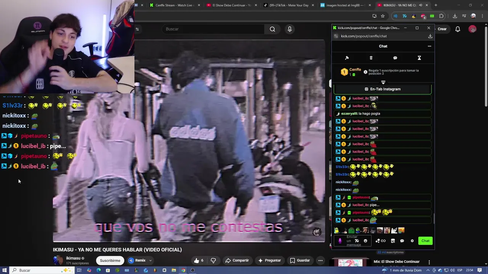The height and width of the screenshot is (274, 488).
Task: Open the pinned En-Tab Instagram message
Action: [x=382, y=89]
